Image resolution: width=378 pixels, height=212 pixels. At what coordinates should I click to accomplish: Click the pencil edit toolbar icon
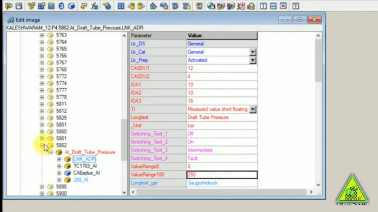pos(153,6)
